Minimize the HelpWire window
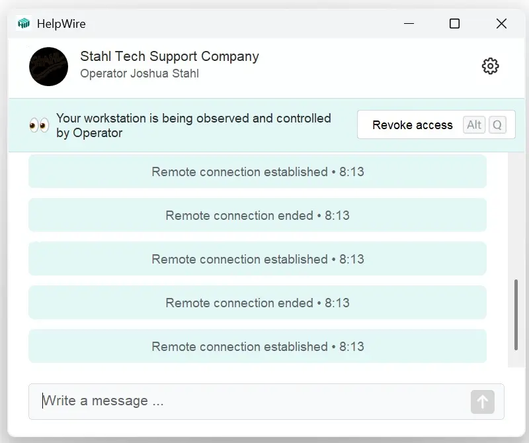The width and height of the screenshot is (529, 443). (x=409, y=24)
